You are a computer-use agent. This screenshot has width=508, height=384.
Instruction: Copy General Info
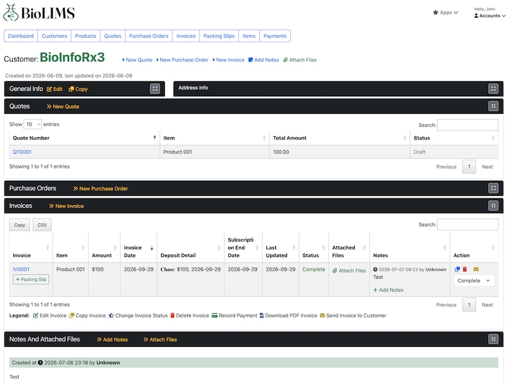(78, 89)
